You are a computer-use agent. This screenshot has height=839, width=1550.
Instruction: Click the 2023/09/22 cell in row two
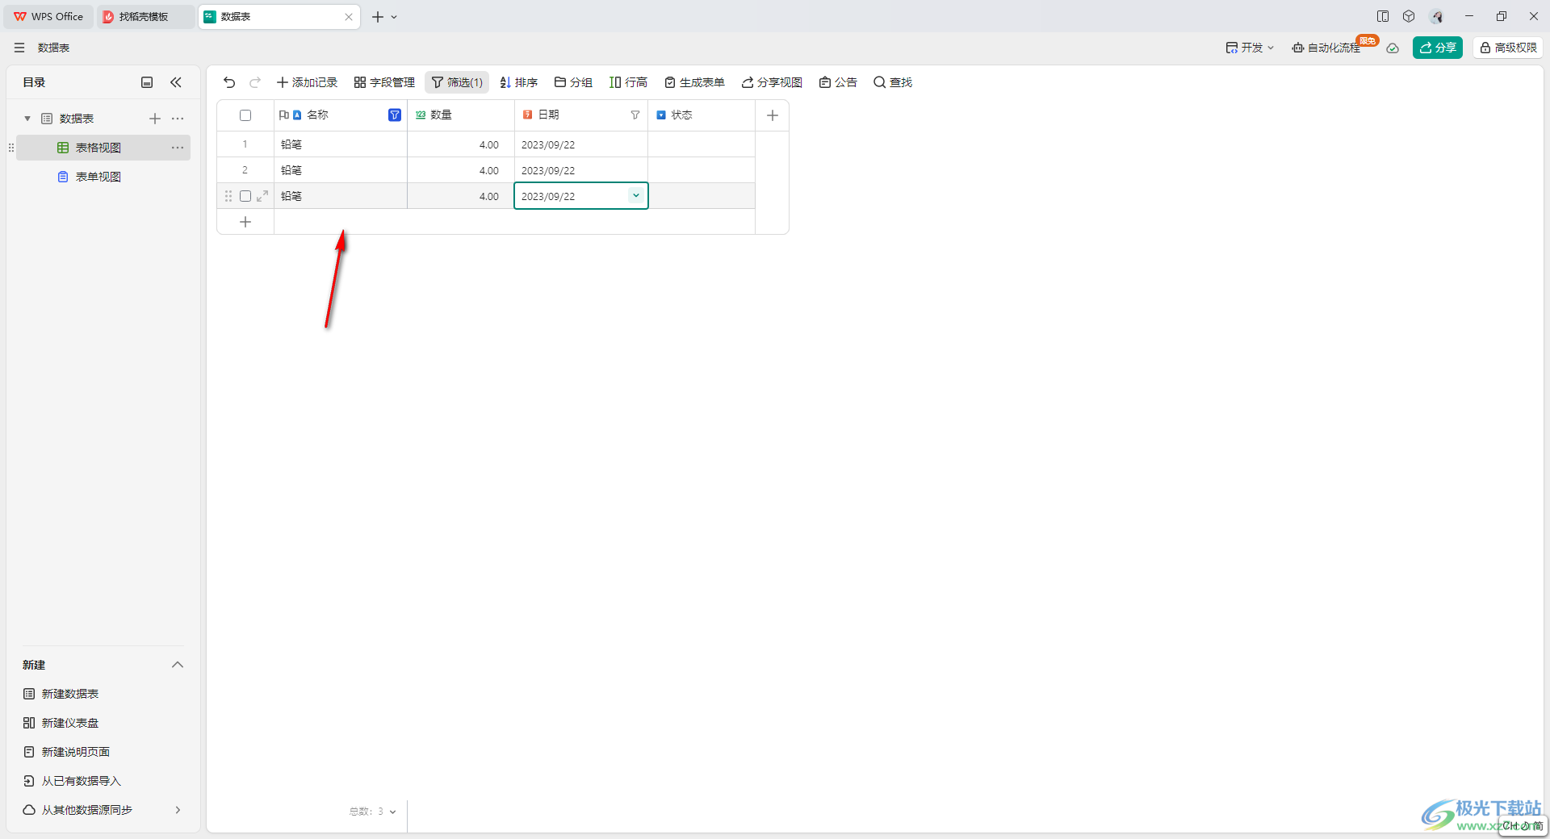581,170
